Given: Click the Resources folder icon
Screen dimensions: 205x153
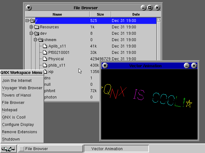Looking at the screenshot, I should tap(37, 27).
